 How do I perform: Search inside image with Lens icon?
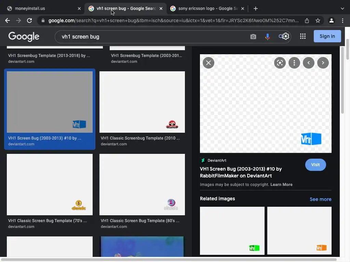(280, 63)
